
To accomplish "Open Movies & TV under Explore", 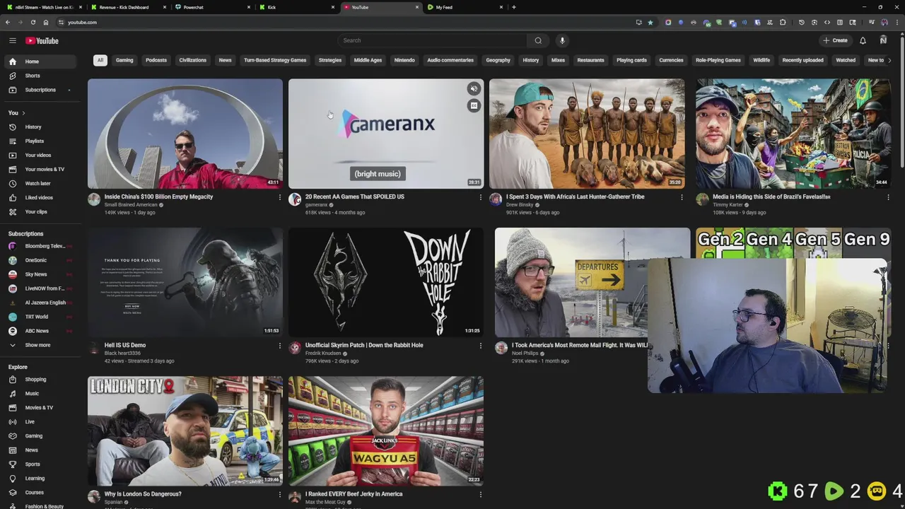I will point(40,407).
